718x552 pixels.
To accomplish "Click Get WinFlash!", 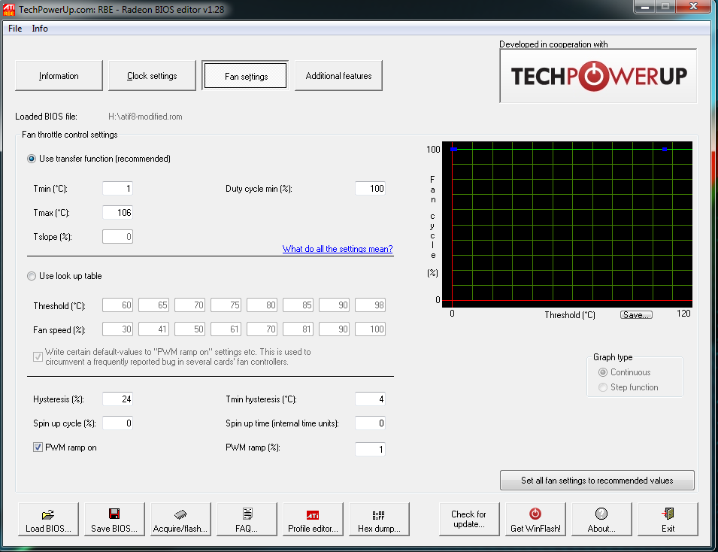I will click(535, 519).
